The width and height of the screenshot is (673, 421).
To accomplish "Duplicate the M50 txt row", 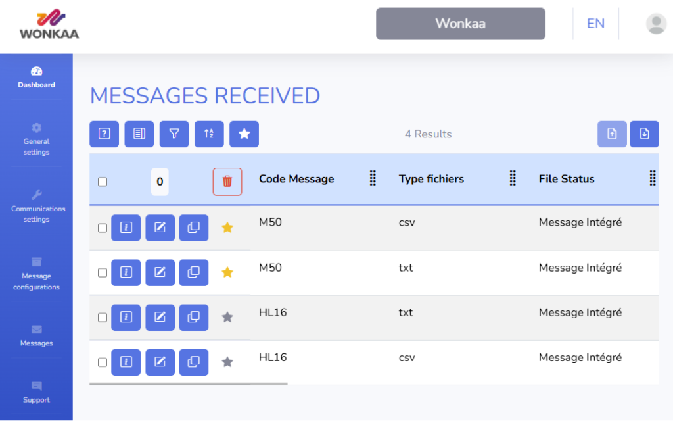I will [x=194, y=272].
